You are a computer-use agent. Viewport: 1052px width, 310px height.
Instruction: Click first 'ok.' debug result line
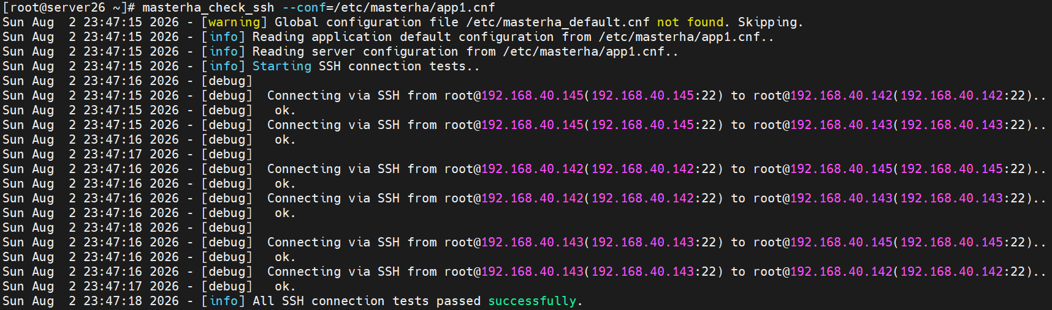click(285, 110)
